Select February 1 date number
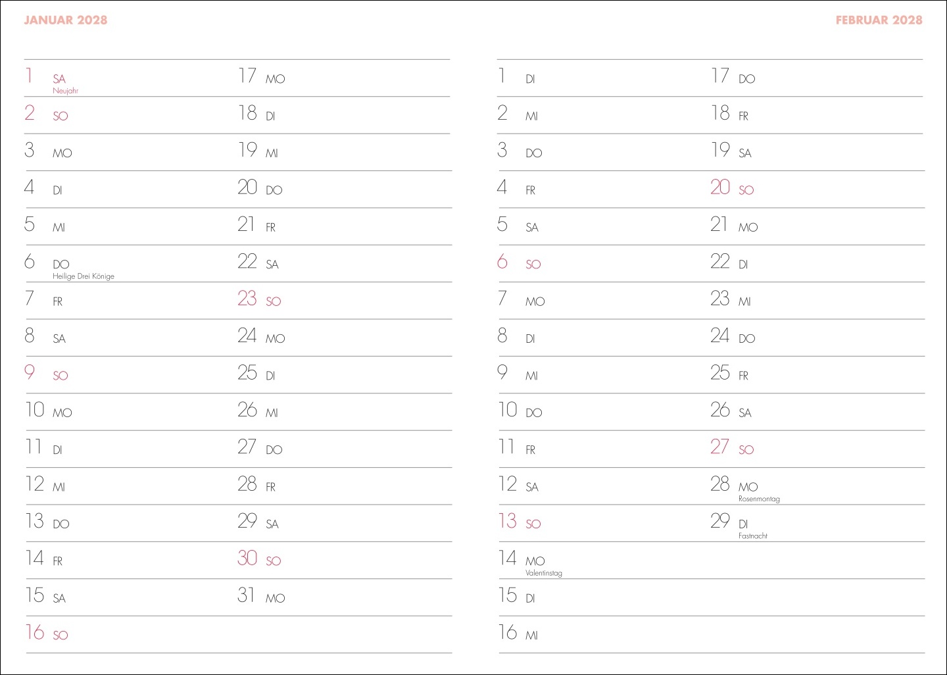The height and width of the screenshot is (675, 947). point(502,76)
